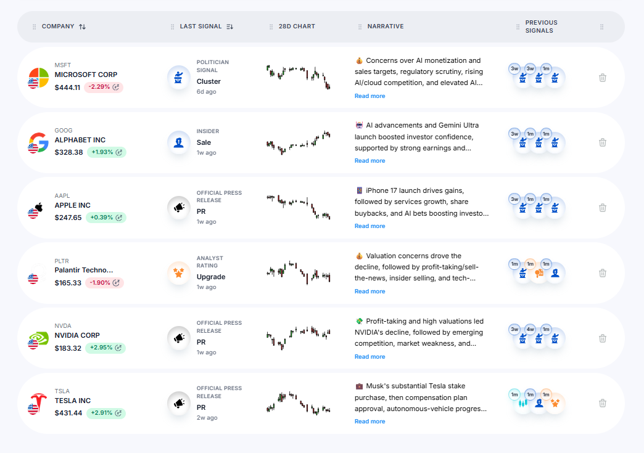Click the insider sale icon for Alphabet

tap(179, 142)
